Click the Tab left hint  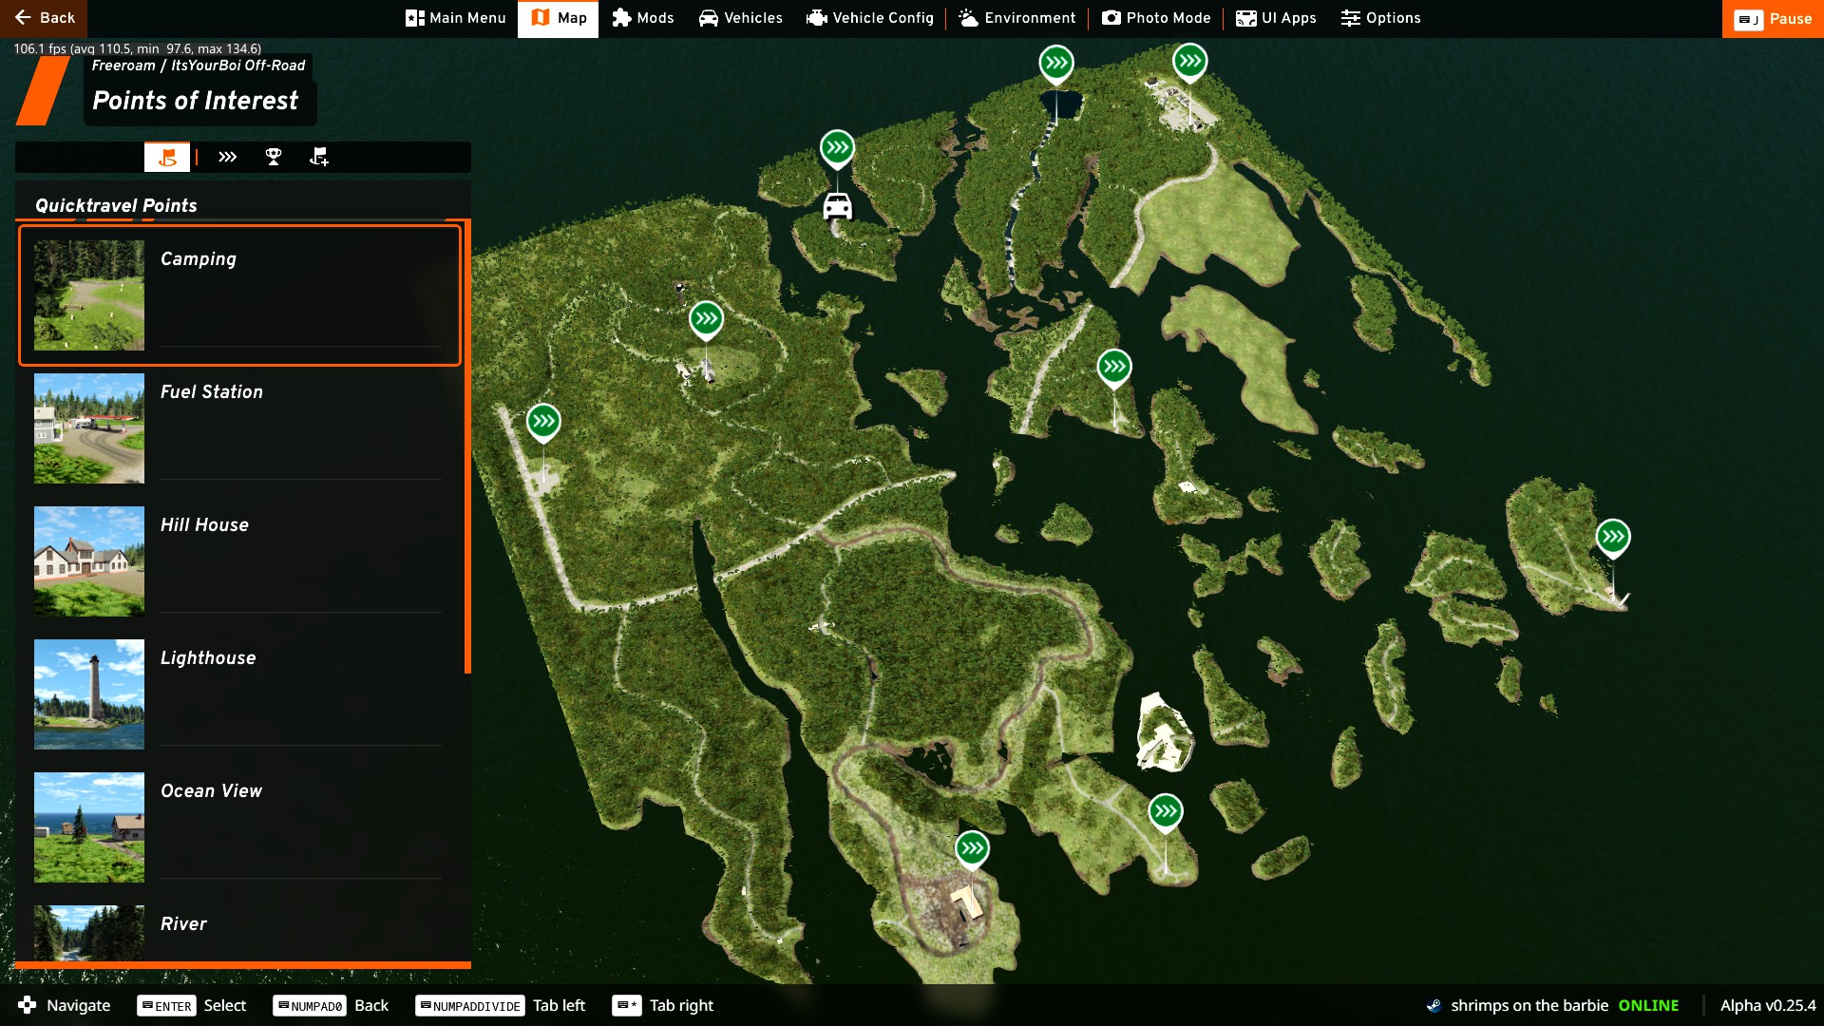tap(501, 1005)
